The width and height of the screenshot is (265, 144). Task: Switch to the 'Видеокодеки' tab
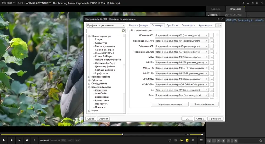[x=188, y=25]
